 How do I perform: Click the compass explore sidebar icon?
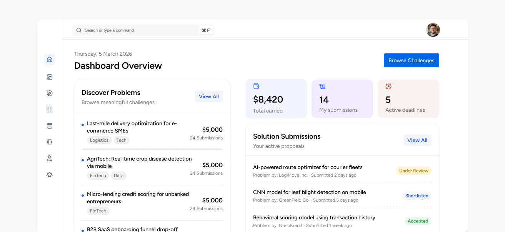(49, 93)
